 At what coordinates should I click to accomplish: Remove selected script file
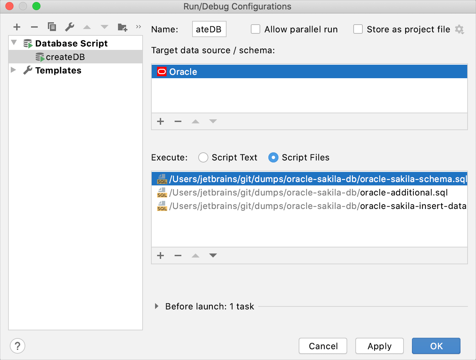click(x=178, y=256)
